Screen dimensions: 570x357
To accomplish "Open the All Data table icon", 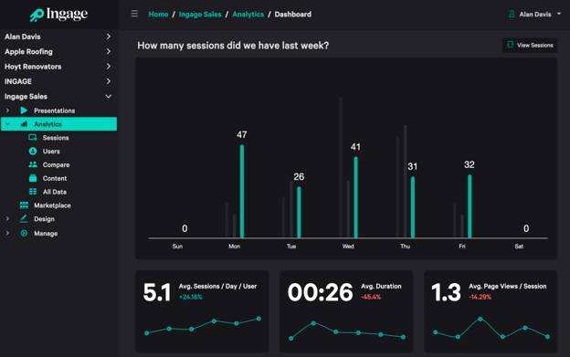I will 33,192.
